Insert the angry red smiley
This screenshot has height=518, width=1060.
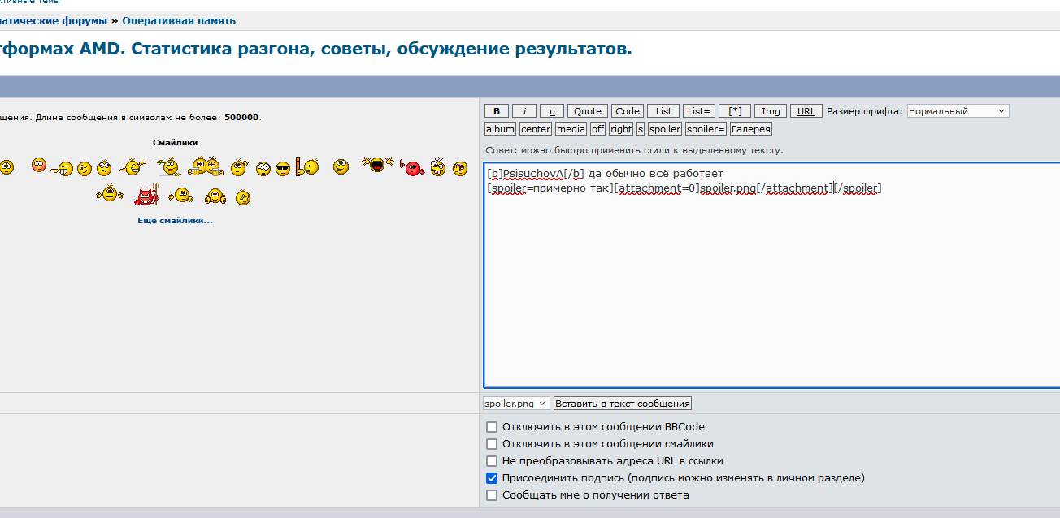(x=413, y=168)
